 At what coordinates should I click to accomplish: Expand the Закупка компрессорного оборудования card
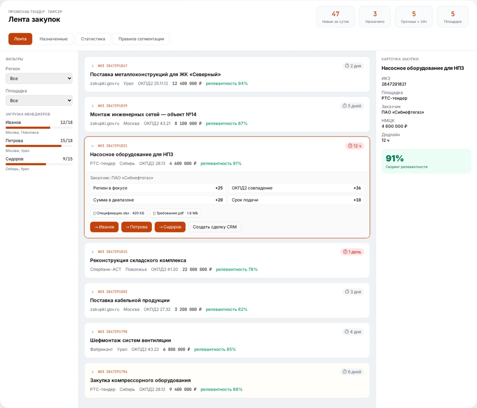click(92, 372)
